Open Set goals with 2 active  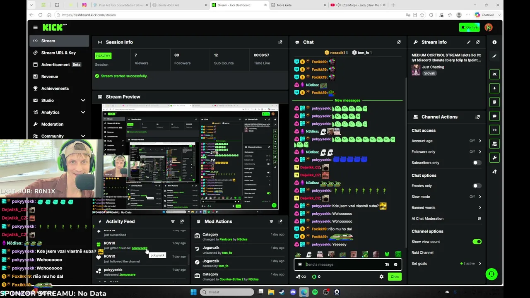[x=446, y=264]
